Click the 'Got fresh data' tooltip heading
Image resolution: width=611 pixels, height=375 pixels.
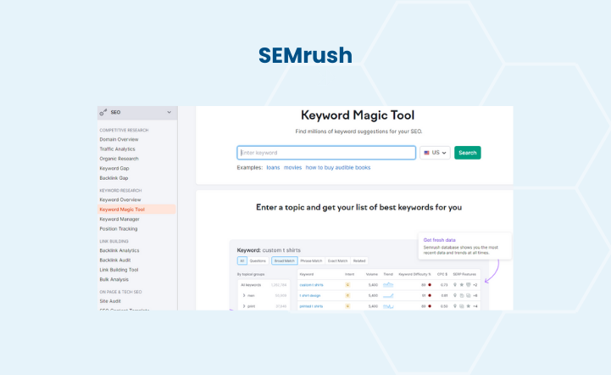pyautogui.click(x=440, y=240)
